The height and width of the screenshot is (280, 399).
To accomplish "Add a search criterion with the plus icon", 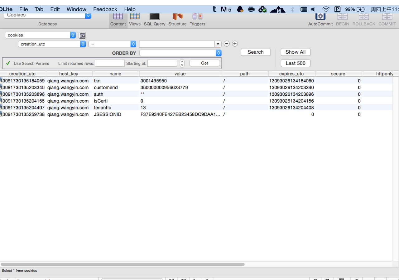I will [x=235, y=44].
